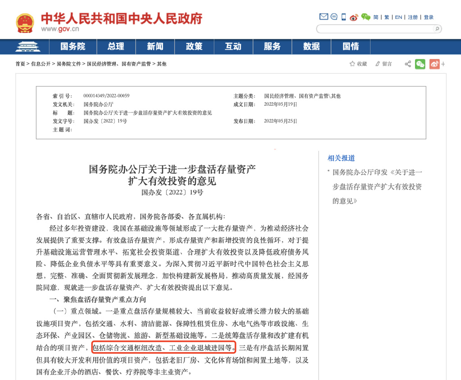This screenshot has height=380, width=461.
Task: Open the 服务 menu
Action: (x=272, y=46)
